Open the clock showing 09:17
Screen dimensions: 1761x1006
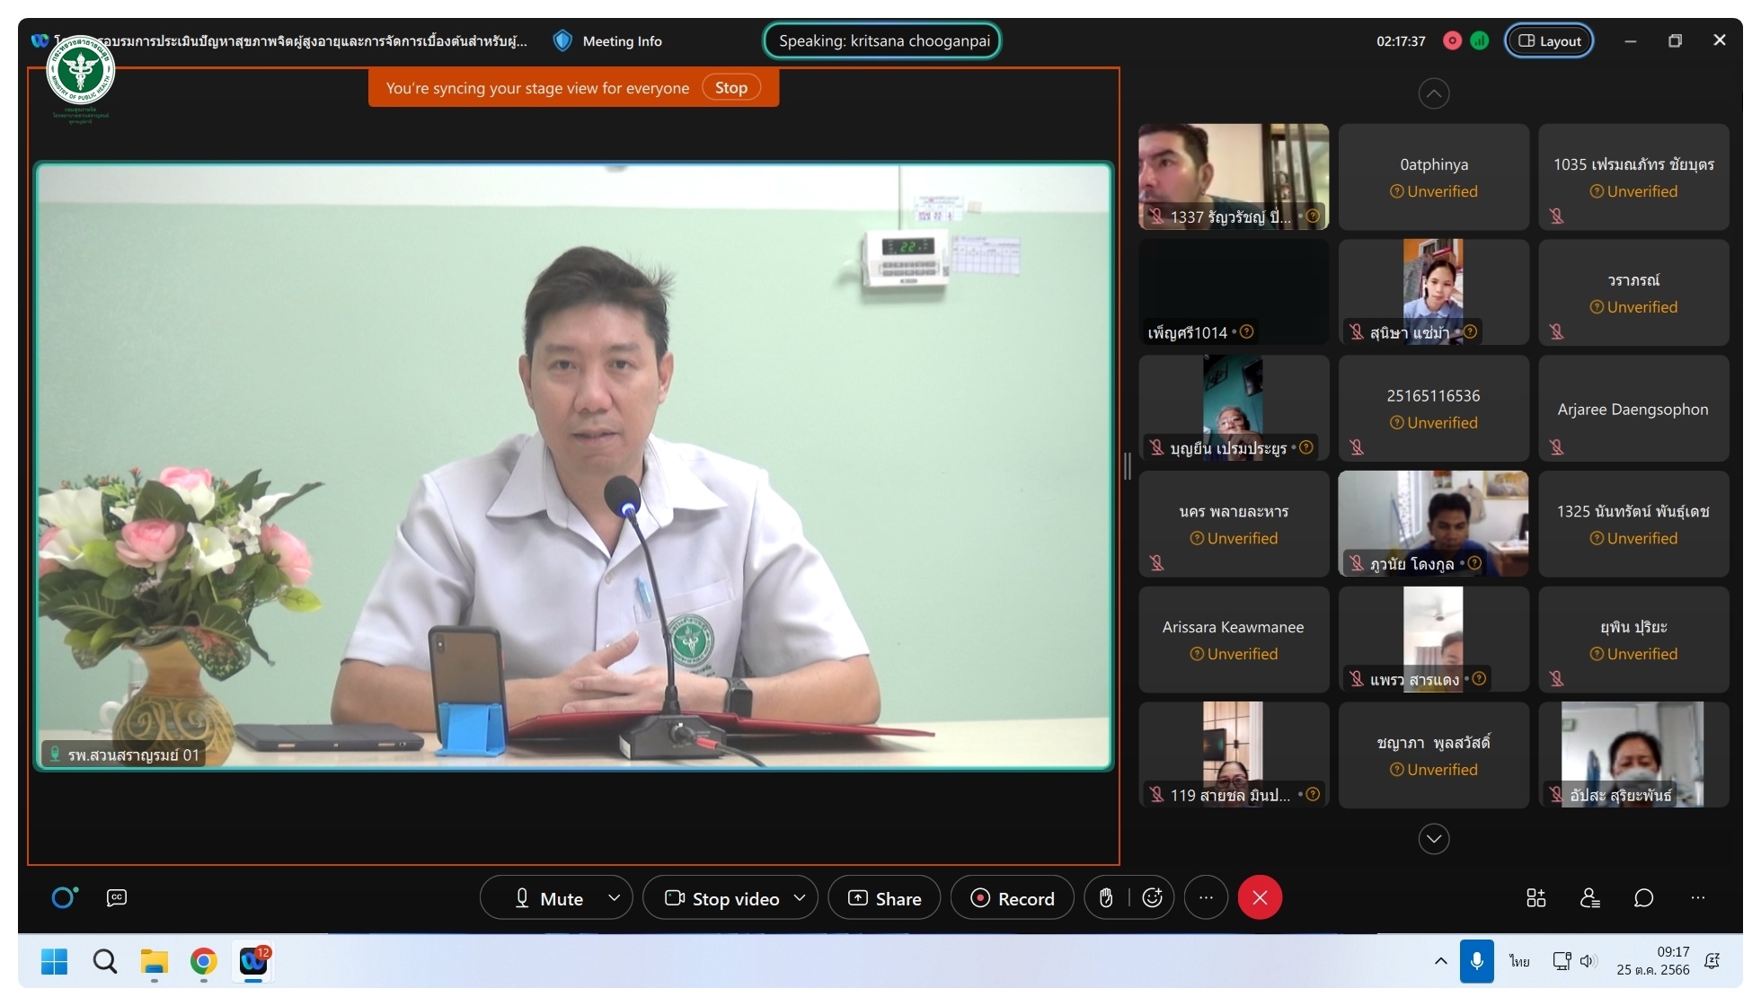[x=1653, y=961]
